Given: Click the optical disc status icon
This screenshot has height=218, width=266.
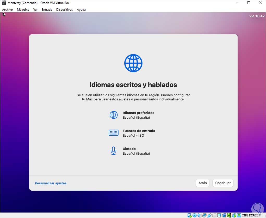Looking at the screenshot, I should coord(194,215).
